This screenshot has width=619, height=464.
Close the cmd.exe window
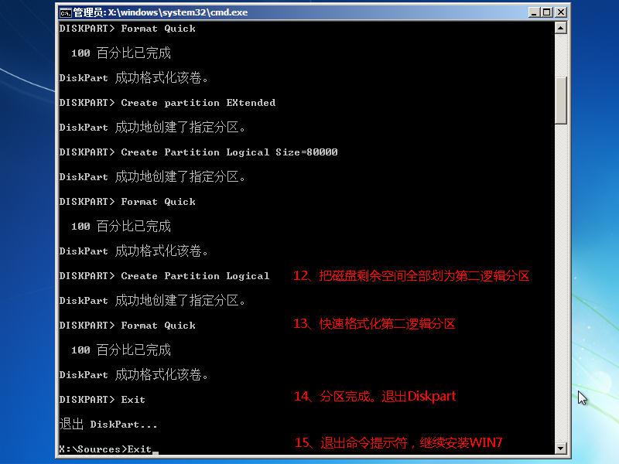point(560,12)
